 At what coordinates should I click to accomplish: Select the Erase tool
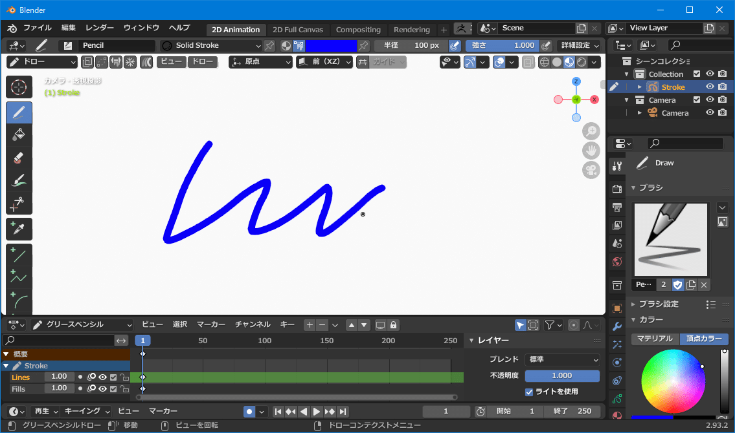(x=19, y=158)
